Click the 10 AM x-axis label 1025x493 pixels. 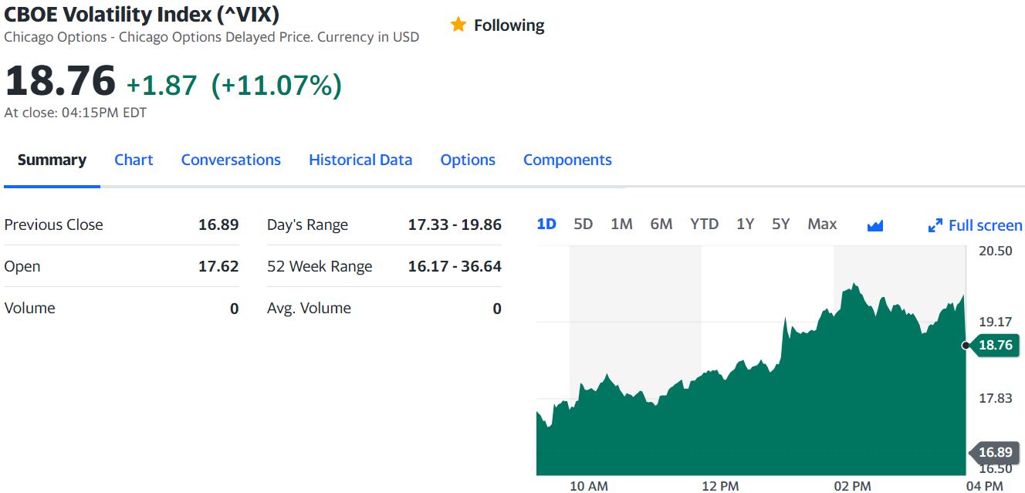click(589, 486)
